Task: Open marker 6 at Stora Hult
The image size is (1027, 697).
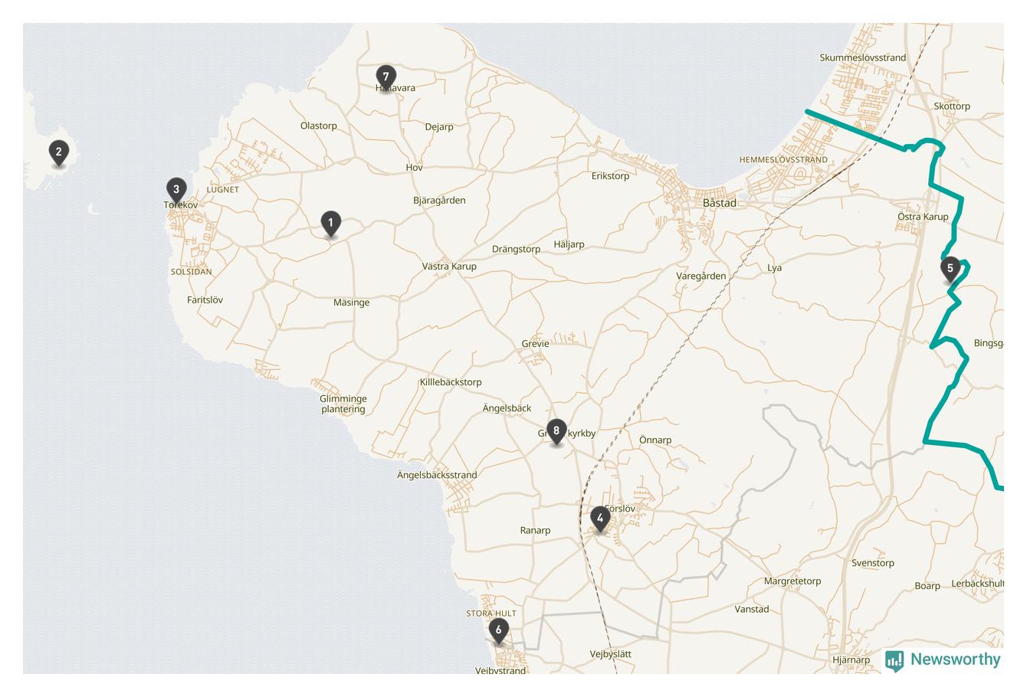Action: pos(498,632)
